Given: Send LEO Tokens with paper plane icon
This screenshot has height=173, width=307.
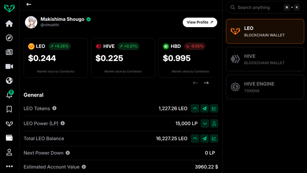Looking at the screenshot, I should [205, 108].
